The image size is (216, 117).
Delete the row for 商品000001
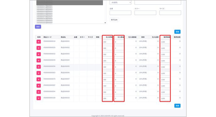pyautogui.click(x=39, y=41)
